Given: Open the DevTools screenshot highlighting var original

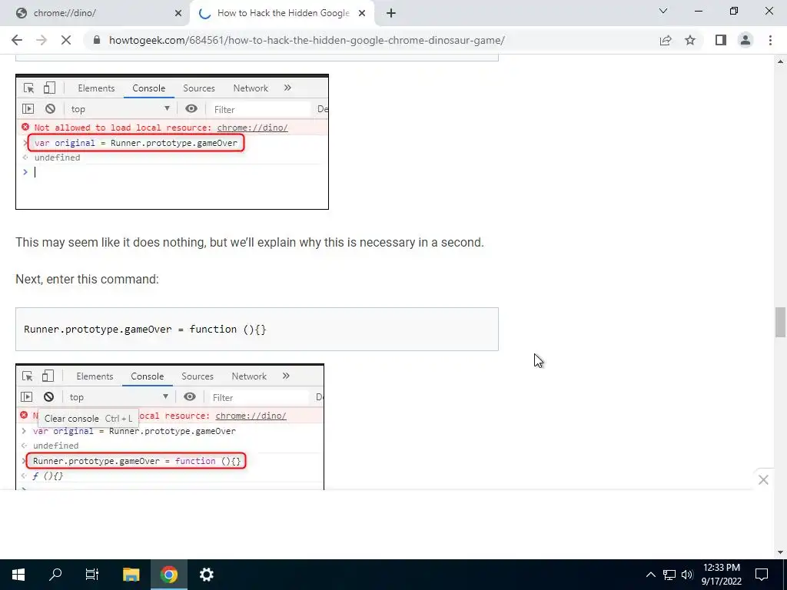Looking at the screenshot, I should (x=172, y=142).
